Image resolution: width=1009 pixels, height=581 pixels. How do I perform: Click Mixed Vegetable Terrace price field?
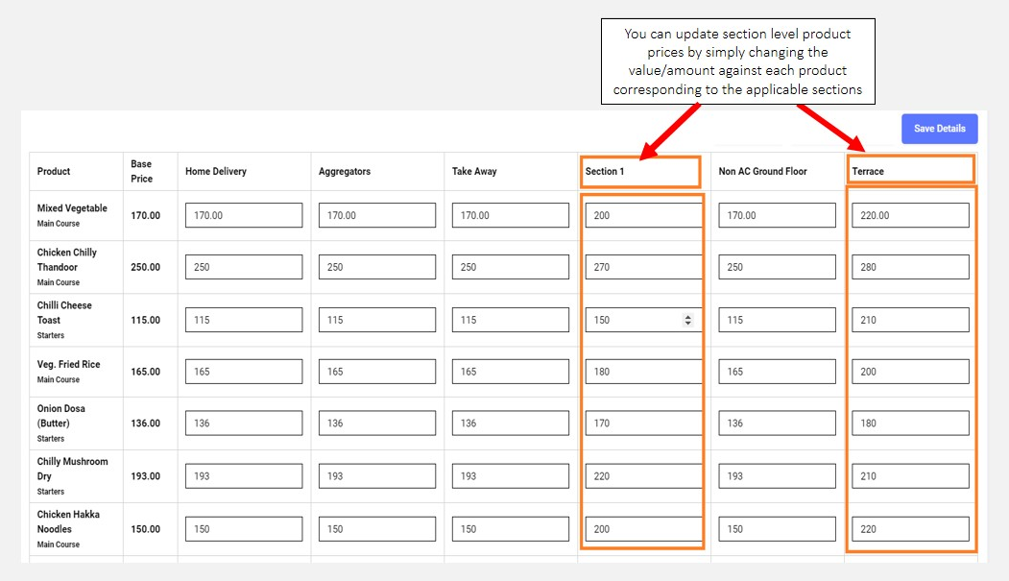point(910,215)
